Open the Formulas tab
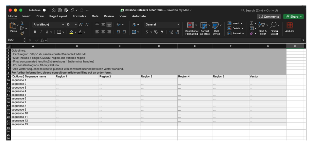This screenshot has width=313, height=149. pos(79,16)
